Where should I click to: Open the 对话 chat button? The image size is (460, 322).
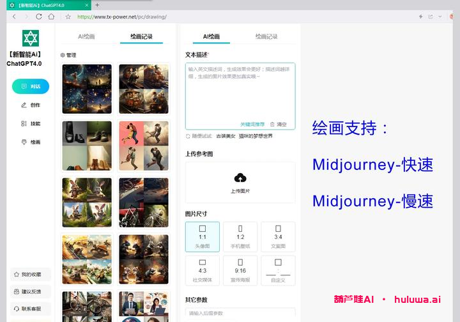pyautogui.click(x=31, y=86)
